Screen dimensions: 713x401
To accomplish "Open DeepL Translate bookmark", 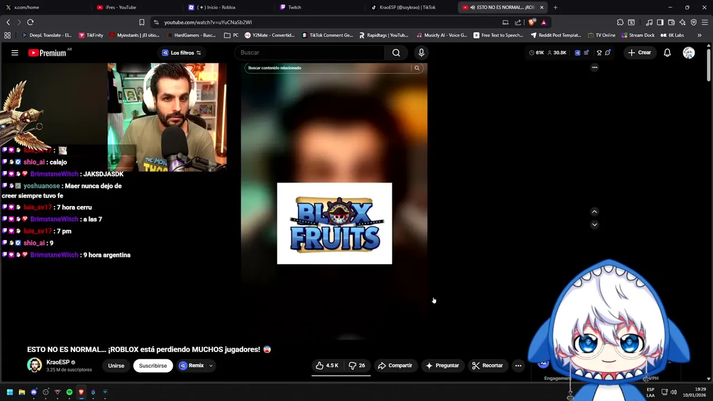I will pyautogui.click(x=47, y=35).
